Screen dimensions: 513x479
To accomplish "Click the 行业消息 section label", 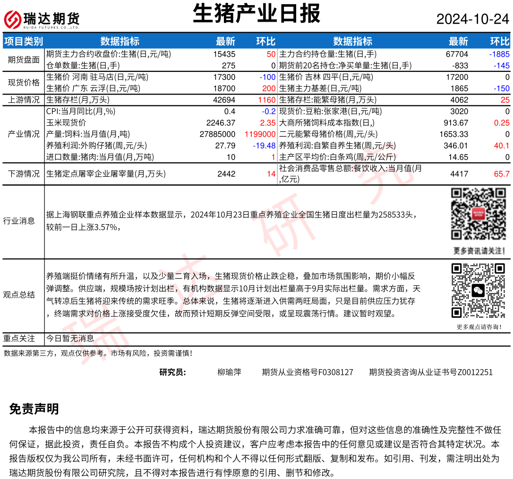I will tap(19, 221).
